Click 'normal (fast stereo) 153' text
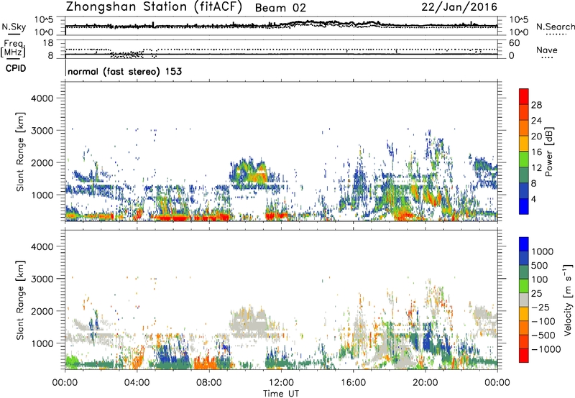 point(124,71)
